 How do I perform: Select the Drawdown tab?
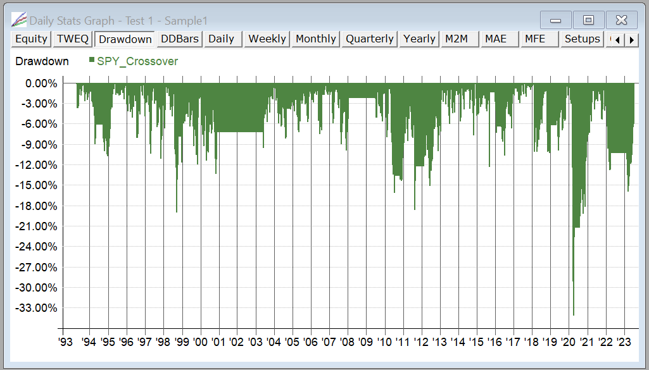(125, 39)
